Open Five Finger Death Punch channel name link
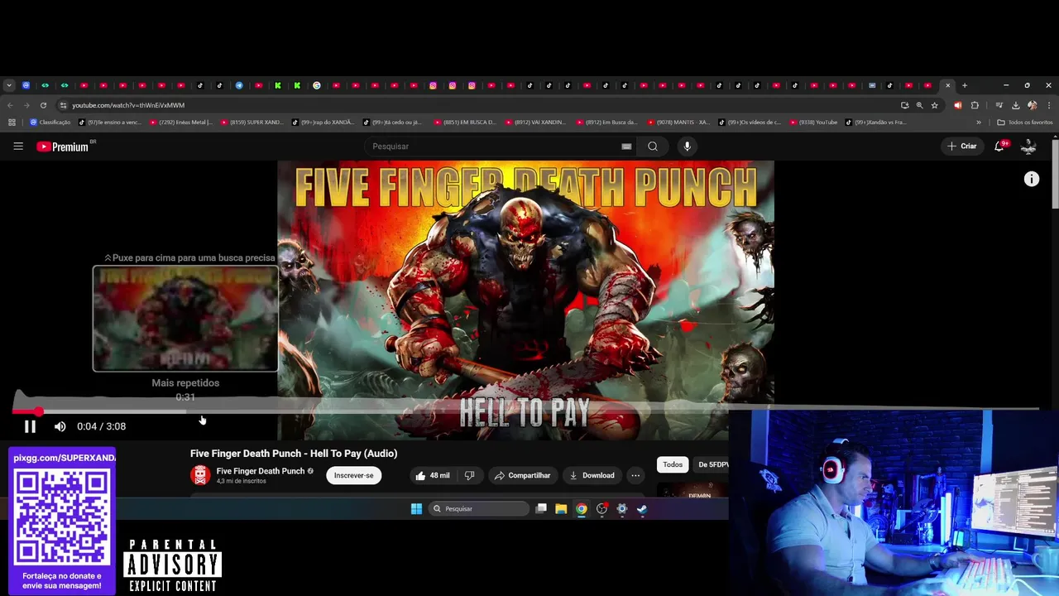Image resolution: width=1059 pixels, height=596 pixels. tap(261, 471)
